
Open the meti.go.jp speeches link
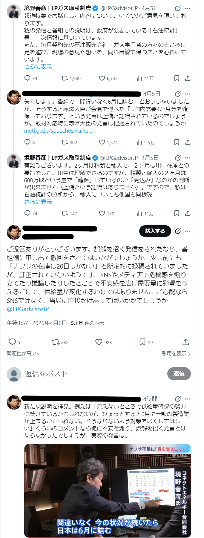tap(58, 131)
